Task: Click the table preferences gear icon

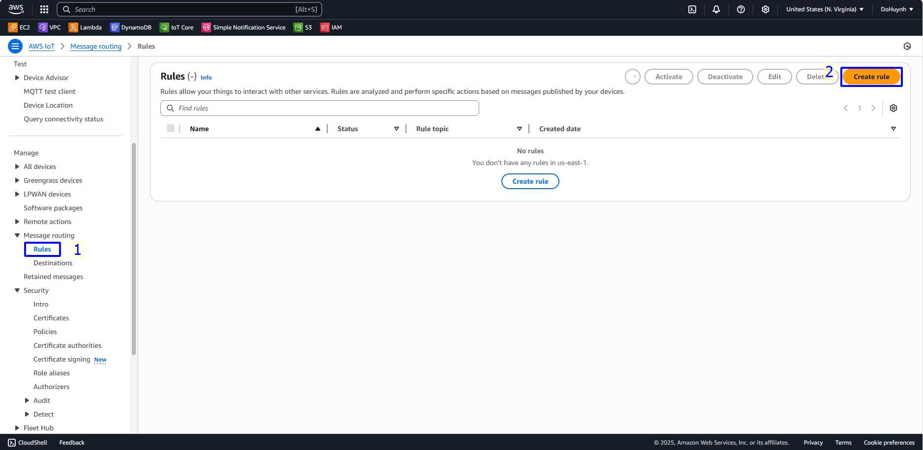Action: click(x=893, y=108)
